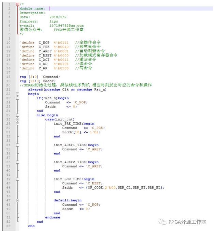Click the SDRAM initialization comment on line 20

[85, 85]
